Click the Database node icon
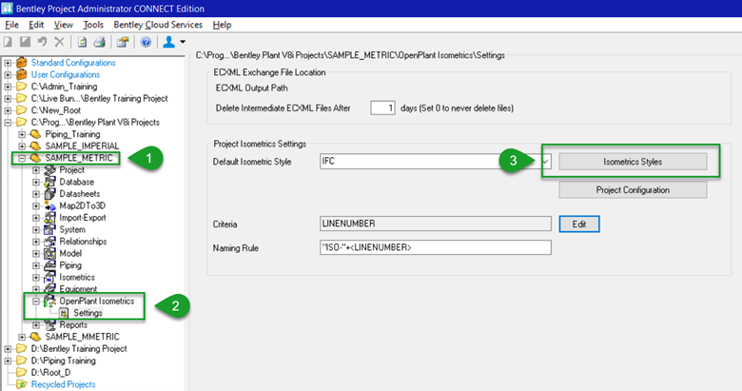Viewport: 742px width, 391px height. (x=49, y=182)
